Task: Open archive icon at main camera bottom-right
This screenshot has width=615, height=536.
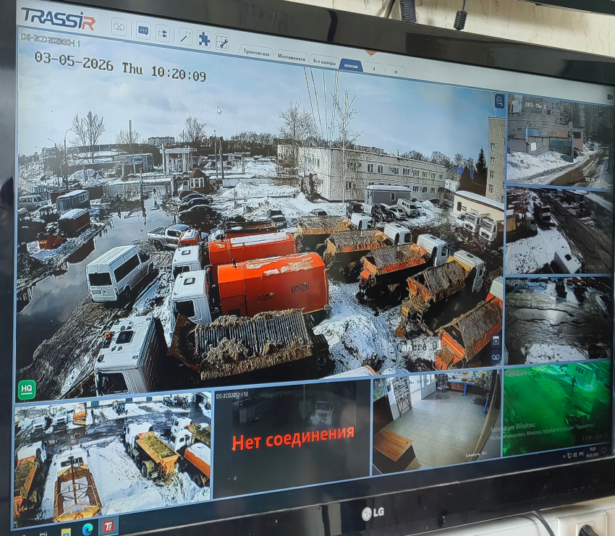Action: point(496,356)
